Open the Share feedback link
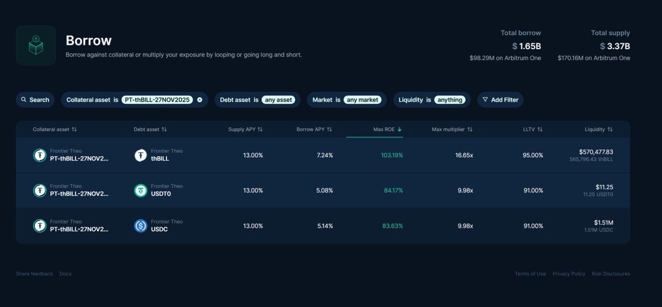 pyautogui.click(x=34, y=274)
